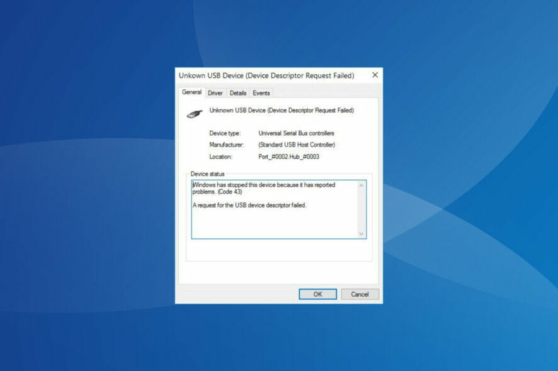Click the dialog title 'Unkown USB Device'
Viewport: 558px width, 371px height.
coord(266,75)
